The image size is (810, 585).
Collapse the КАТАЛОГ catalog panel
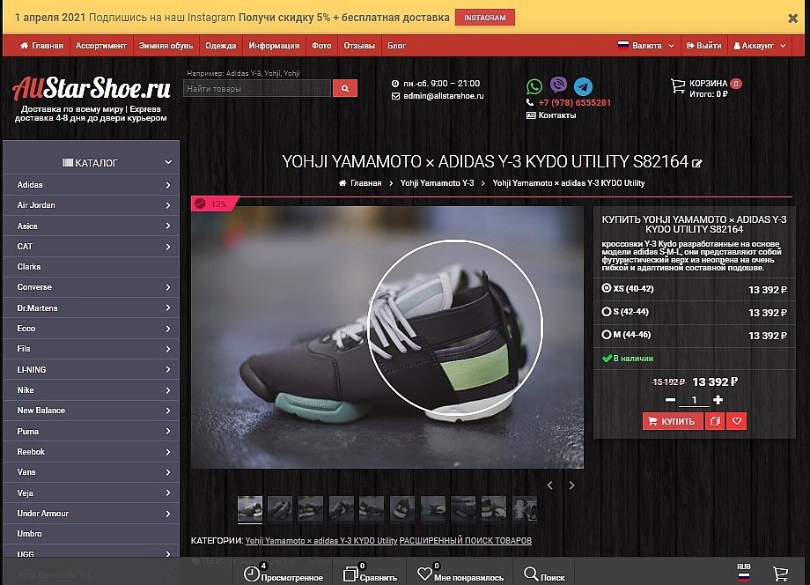pos(168,162)
